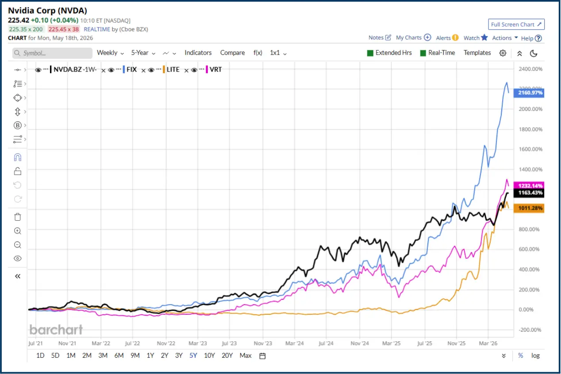This screenshot has width=561, height=374.
Task: Select the line drawing tool at toolbar top
Action: pyautogui.click(x=18, y=69)
